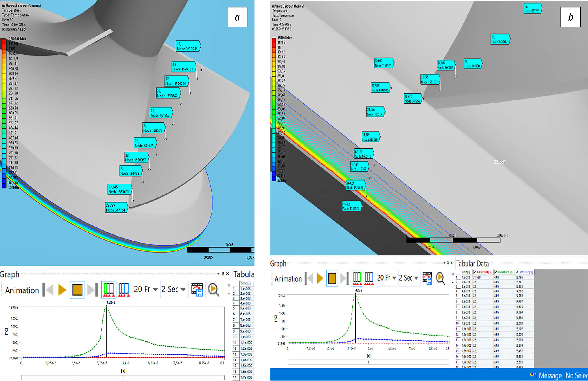Select blue Result Sets icon in right toolbar
The image size is (588, 381).
pos(369,278)
